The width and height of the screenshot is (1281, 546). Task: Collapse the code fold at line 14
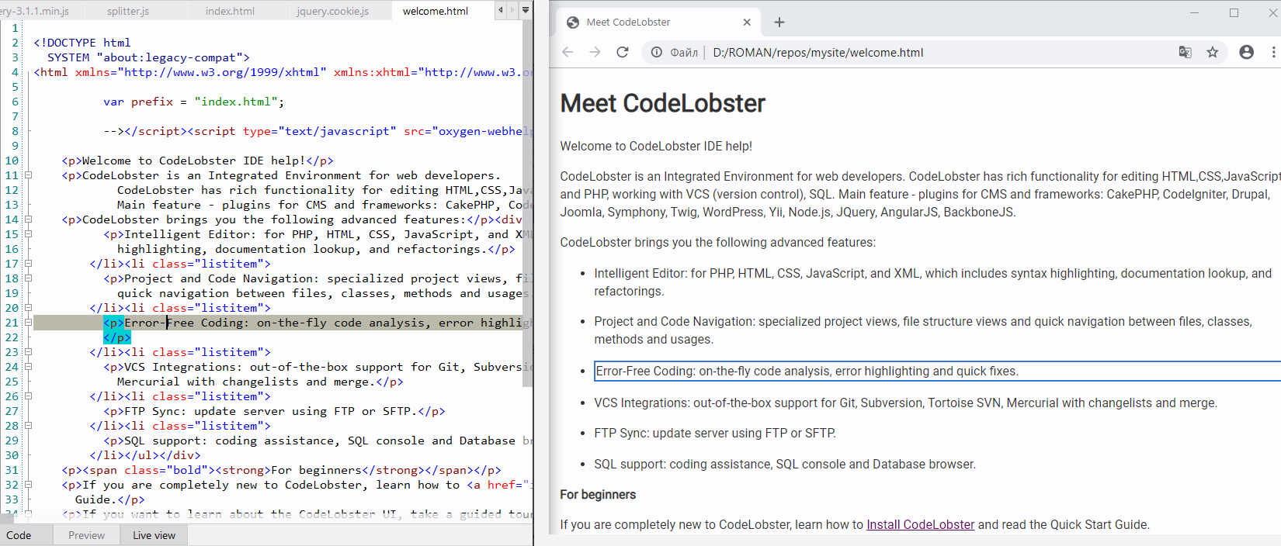tap(28, 219)
